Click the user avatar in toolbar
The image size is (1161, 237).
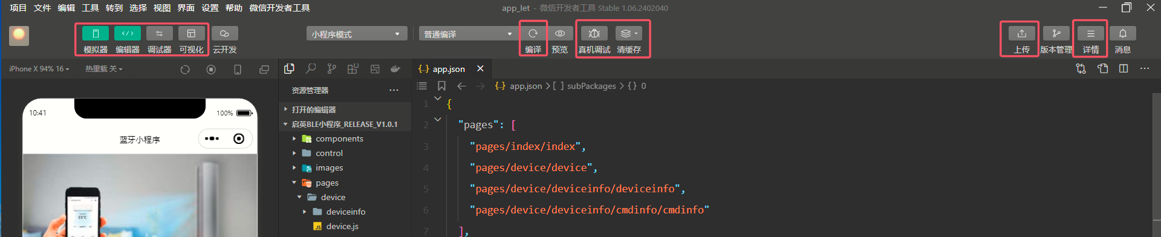19,35
